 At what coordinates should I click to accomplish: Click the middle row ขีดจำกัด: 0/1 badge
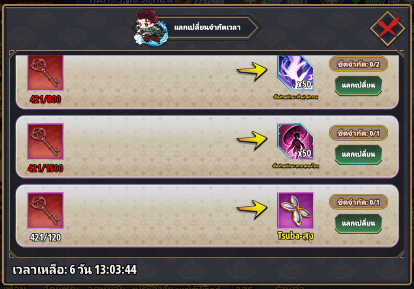(x=358, y=133)
